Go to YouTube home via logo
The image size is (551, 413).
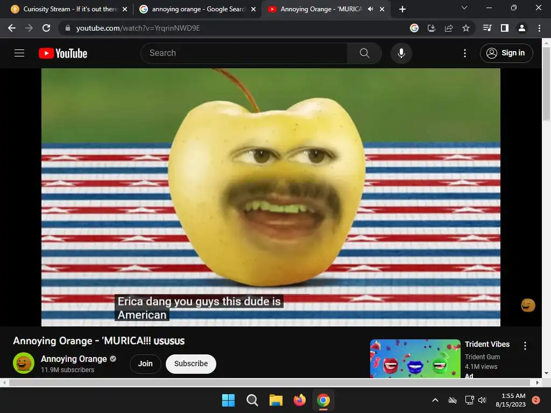(x=63, y=53)
